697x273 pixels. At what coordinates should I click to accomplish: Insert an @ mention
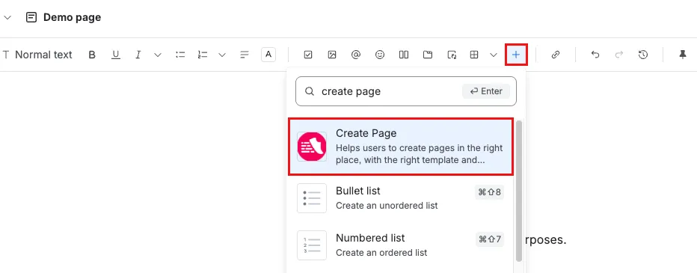[x=356, y=55]
